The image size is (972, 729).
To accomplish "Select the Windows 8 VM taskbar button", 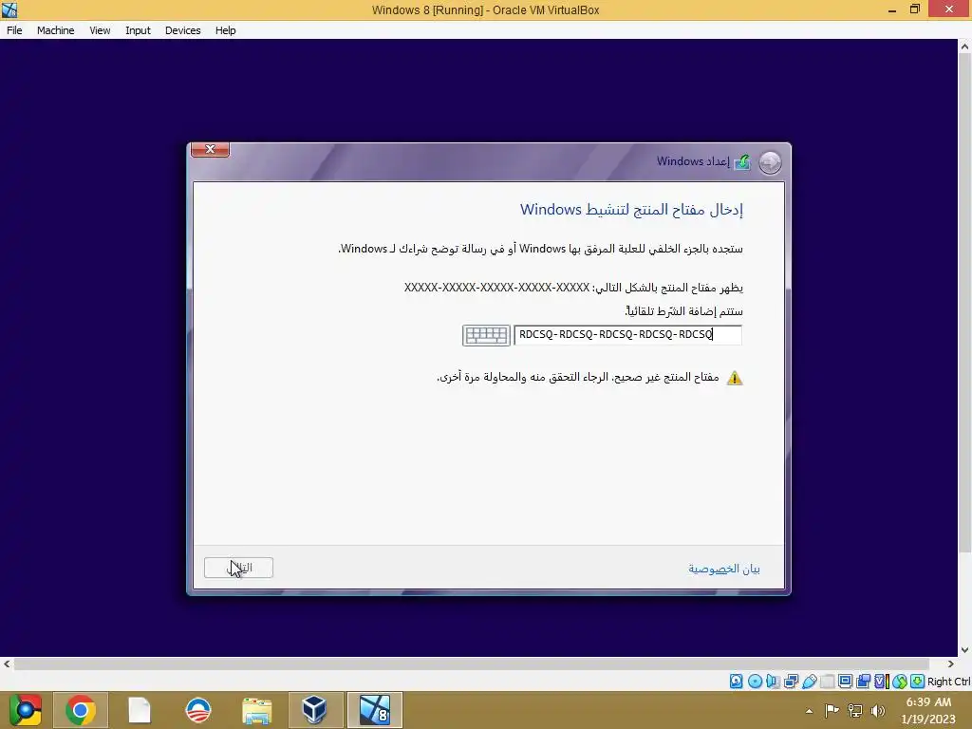I will [374, 710].
